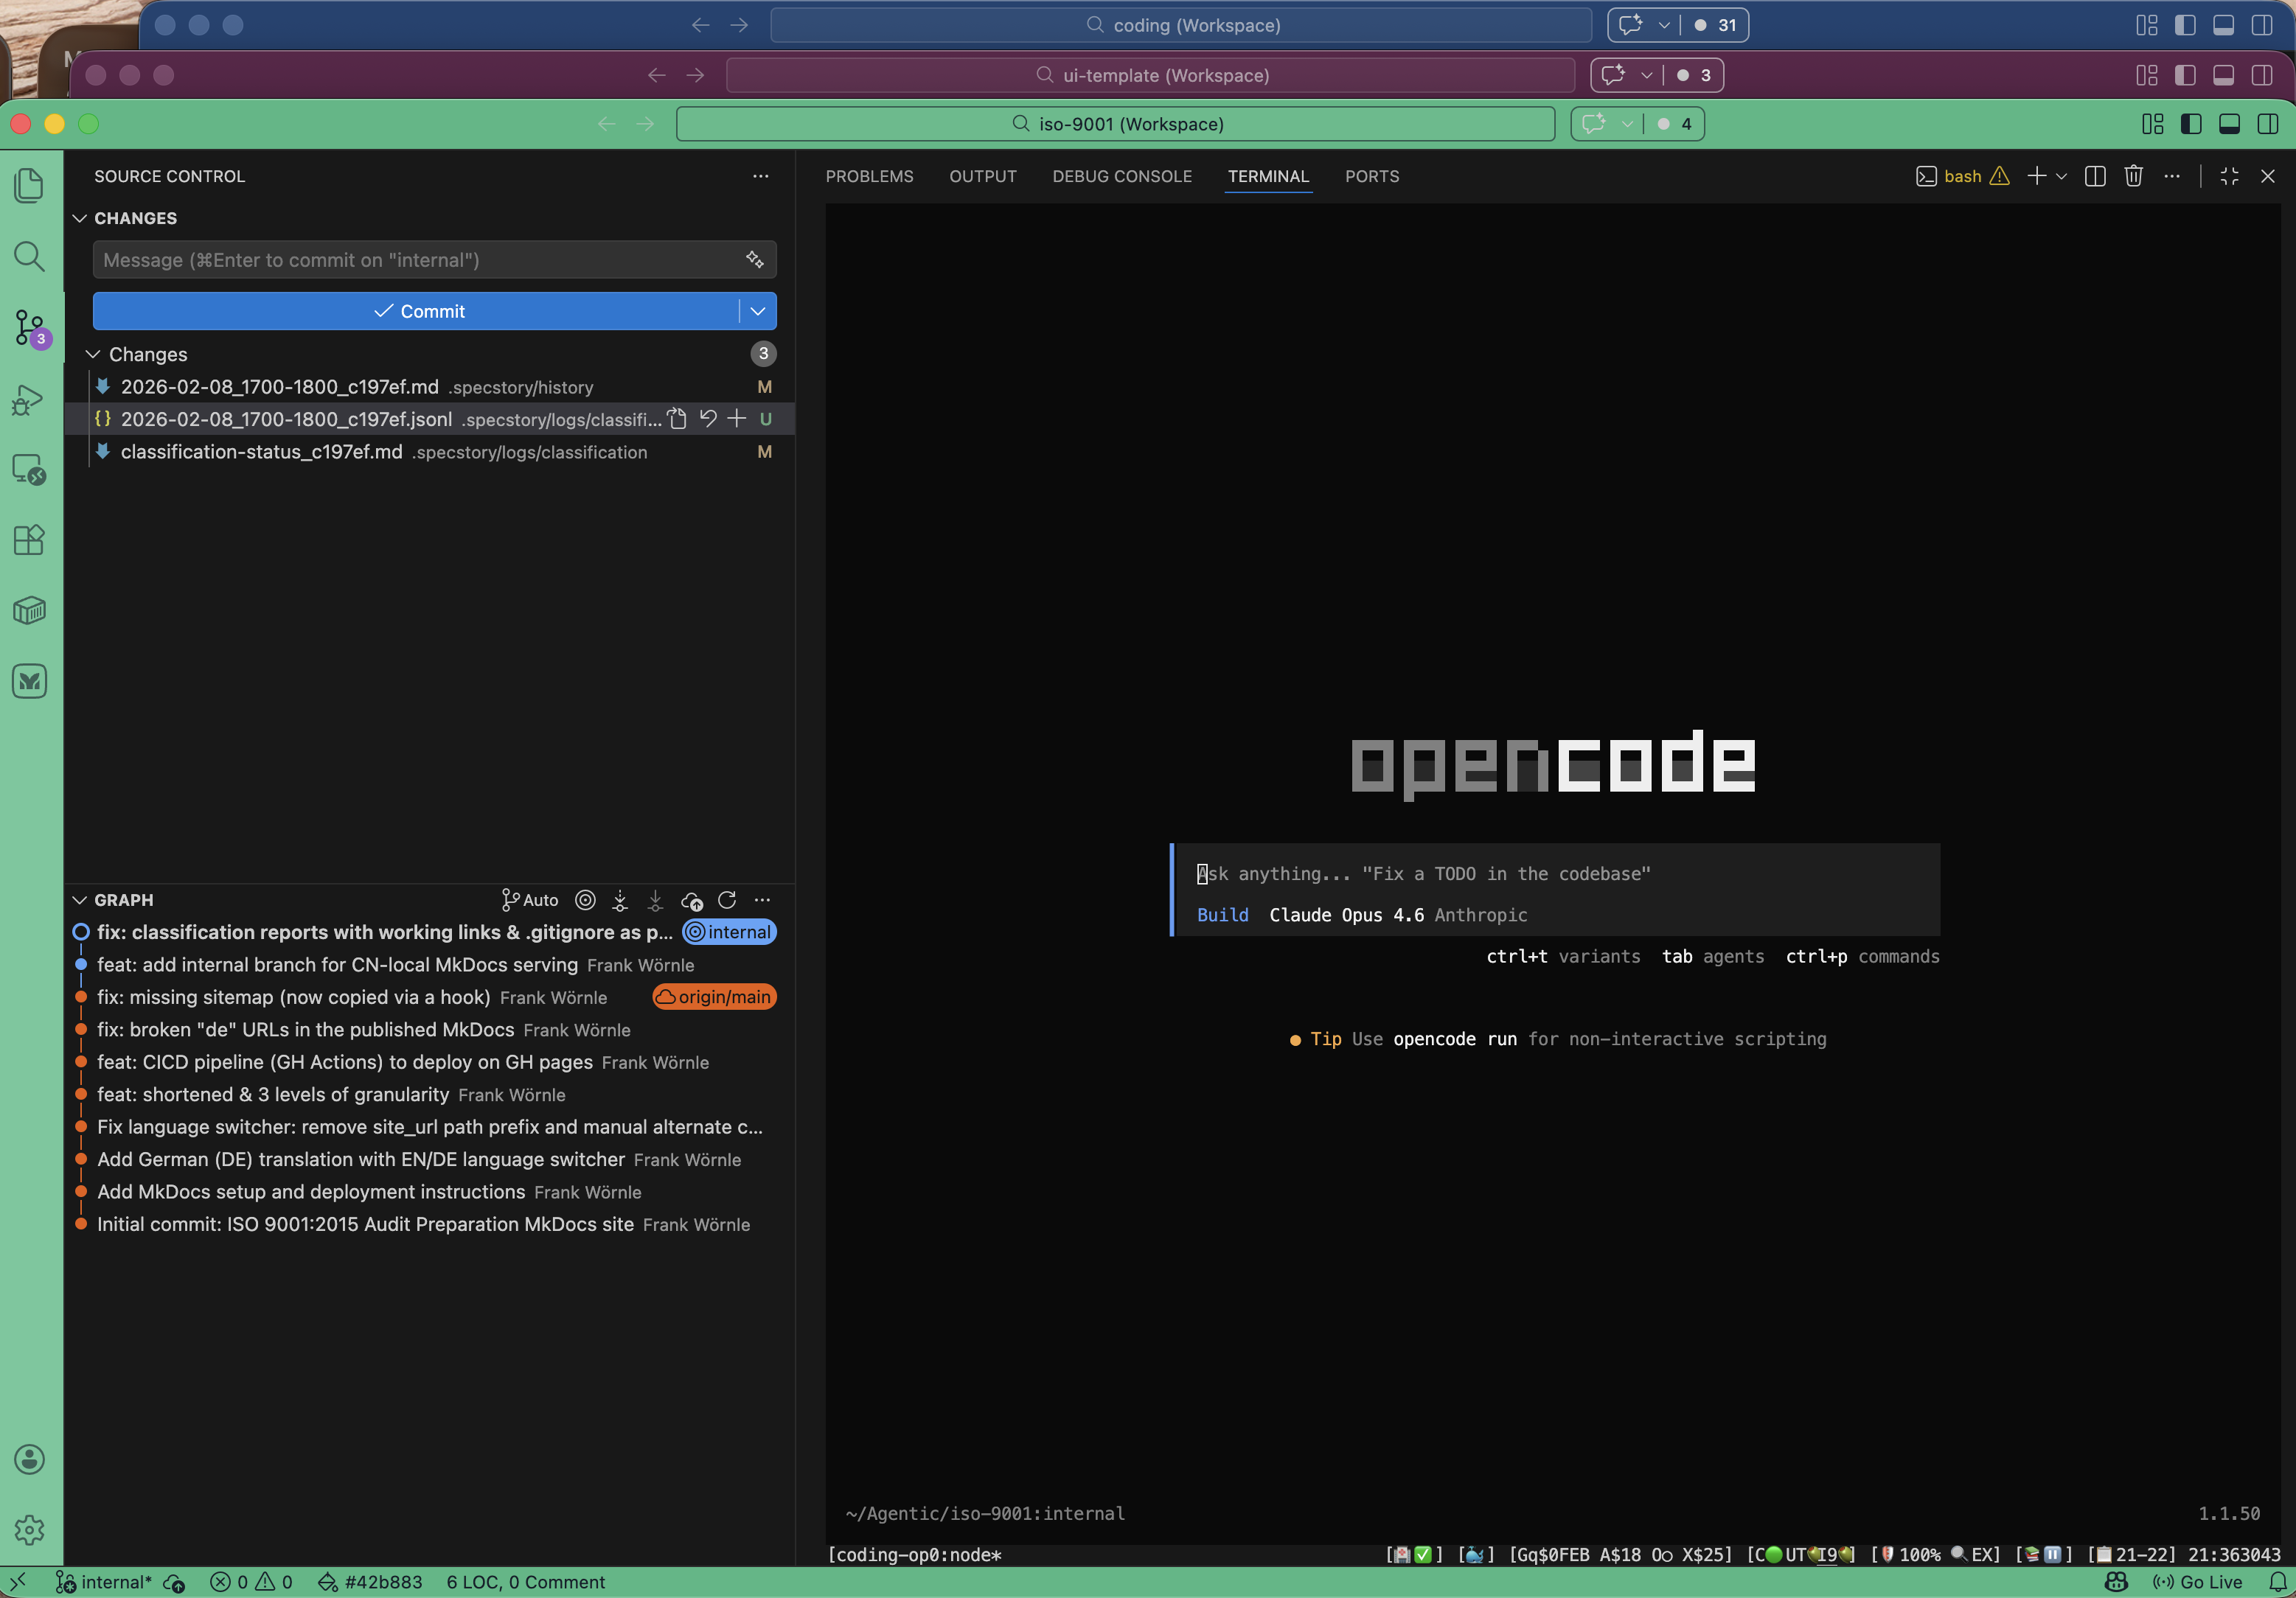2296x1598 pixels.
Task: Open the Extensions view
Action: [x=29, y=540]
